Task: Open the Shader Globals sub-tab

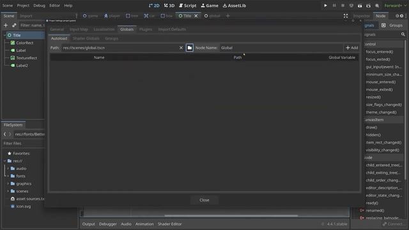Action: click(x=86, y=38)
